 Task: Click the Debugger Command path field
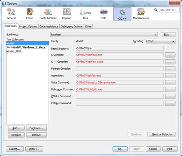119,89
